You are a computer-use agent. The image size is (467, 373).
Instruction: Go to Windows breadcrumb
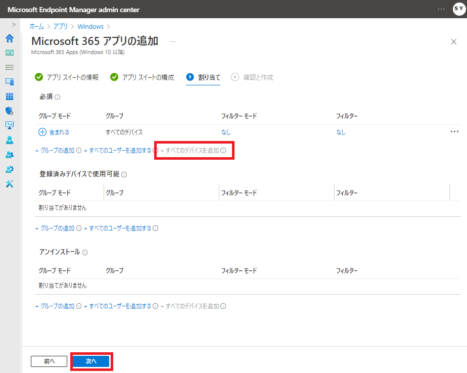coord(90,26)
